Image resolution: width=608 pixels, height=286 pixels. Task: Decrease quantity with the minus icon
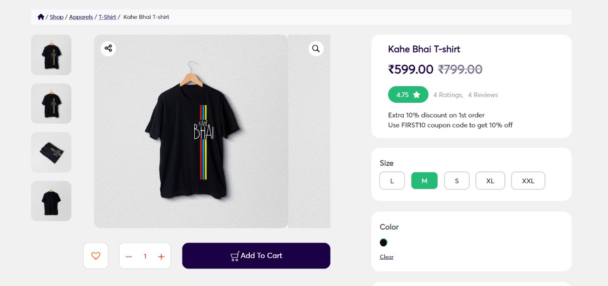(129, 256)
